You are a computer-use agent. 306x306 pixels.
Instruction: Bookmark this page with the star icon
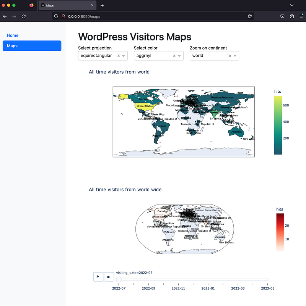[x=250, y=16]
